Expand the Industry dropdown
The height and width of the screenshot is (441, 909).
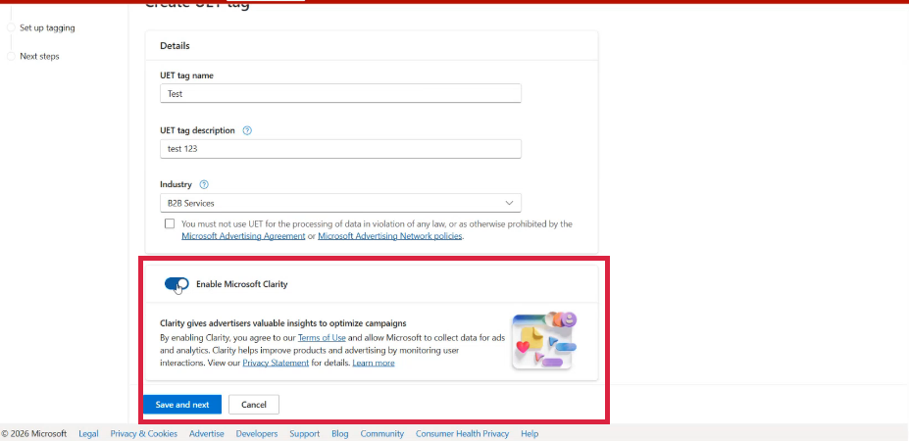tap(340, 203)
